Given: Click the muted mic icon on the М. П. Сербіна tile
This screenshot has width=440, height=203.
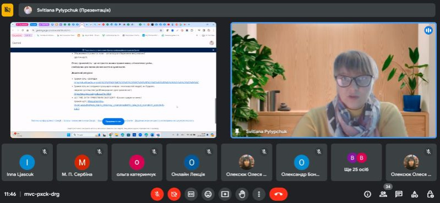Looking at the screenshot, I should tap(99, 152).
